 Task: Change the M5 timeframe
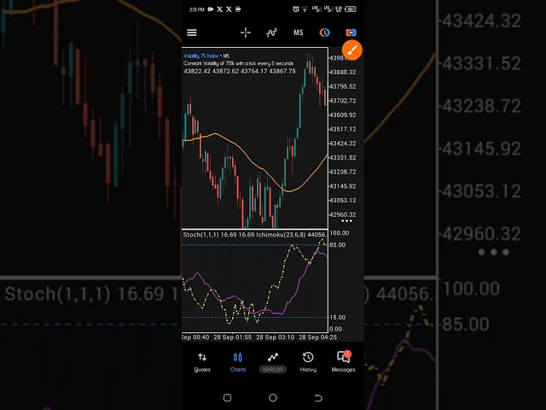(298, 32)
